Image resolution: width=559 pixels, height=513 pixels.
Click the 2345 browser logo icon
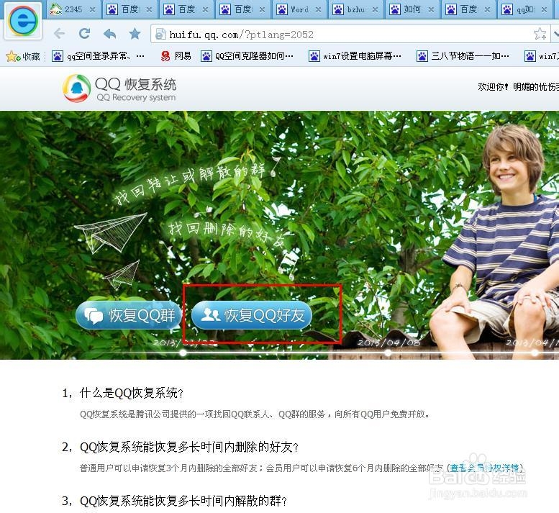pos(23,21)
